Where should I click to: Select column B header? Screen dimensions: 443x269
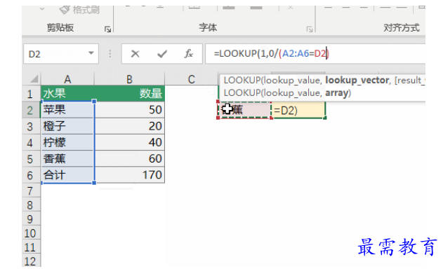click(x=129, y=79)
